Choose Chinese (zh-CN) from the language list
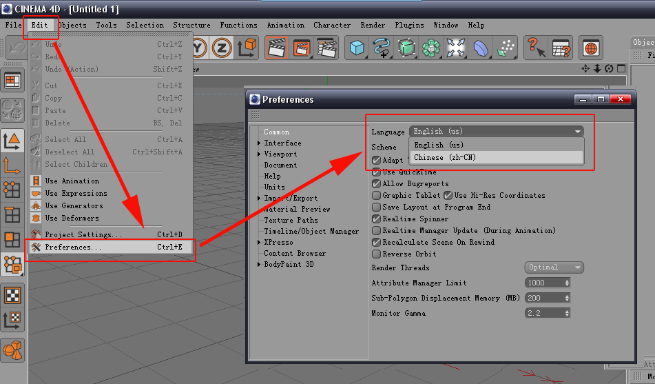Image resolution: width=655 pixels, height=384 pixels. click(497, 157)
